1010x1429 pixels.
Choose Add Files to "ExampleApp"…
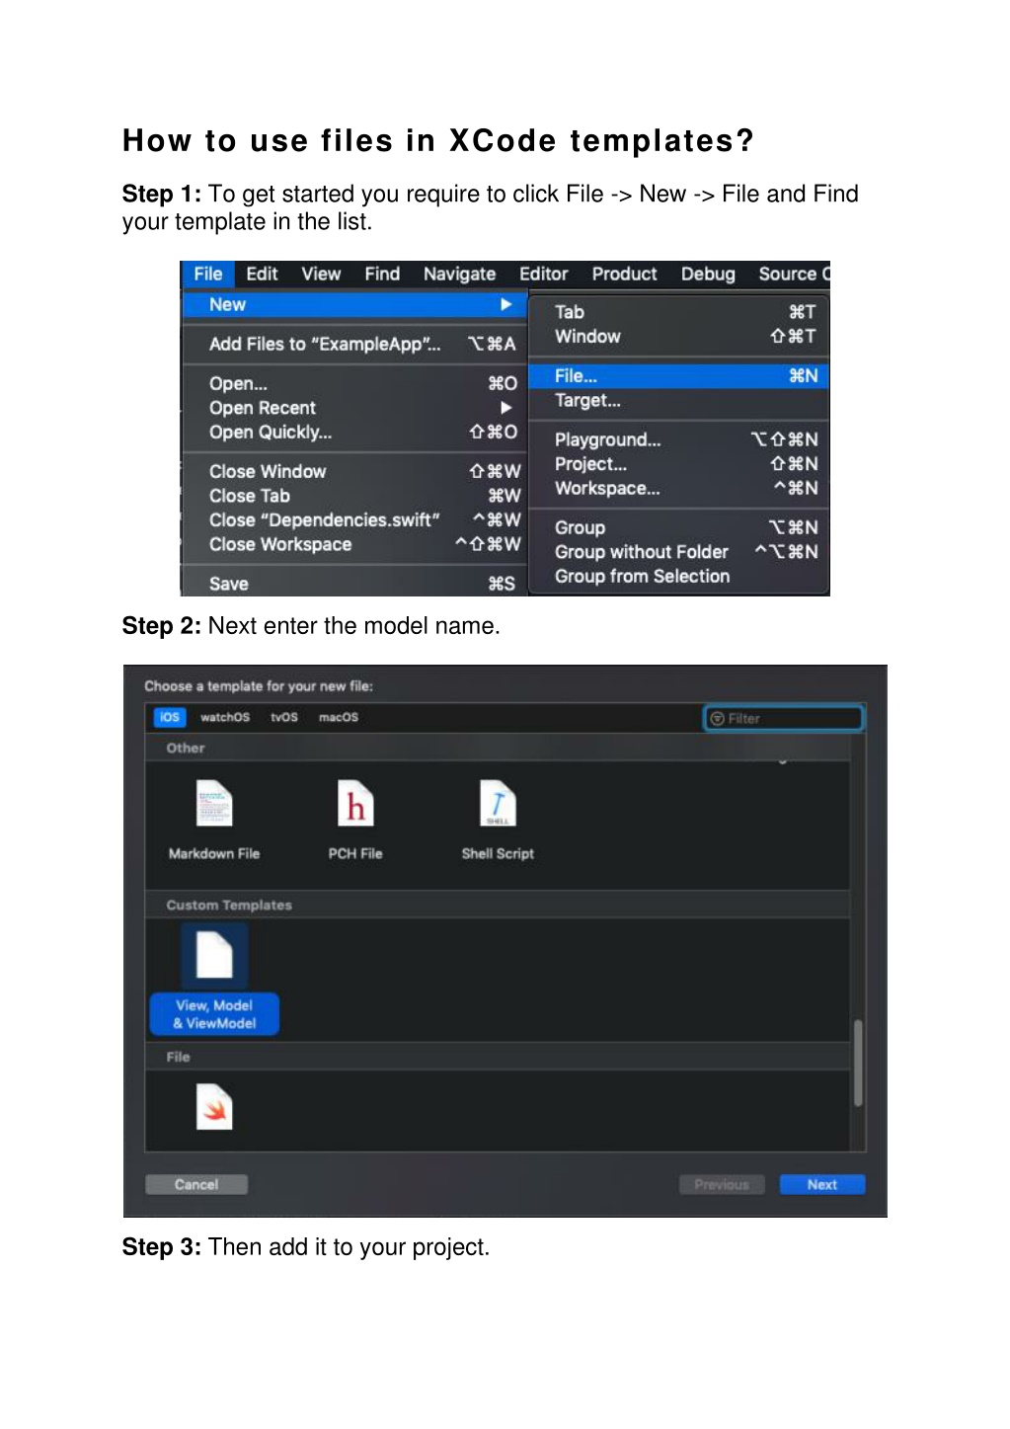pyautogui.click(x=354, y=344)
